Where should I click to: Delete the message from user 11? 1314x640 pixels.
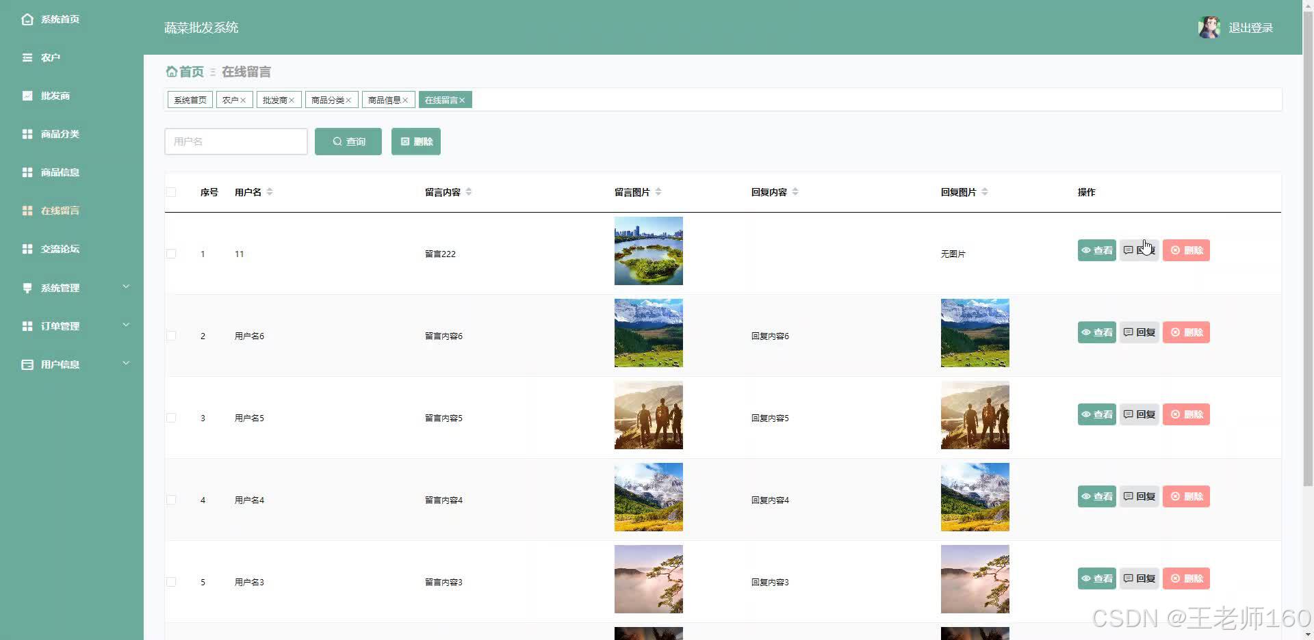(x=1186, y=250)
